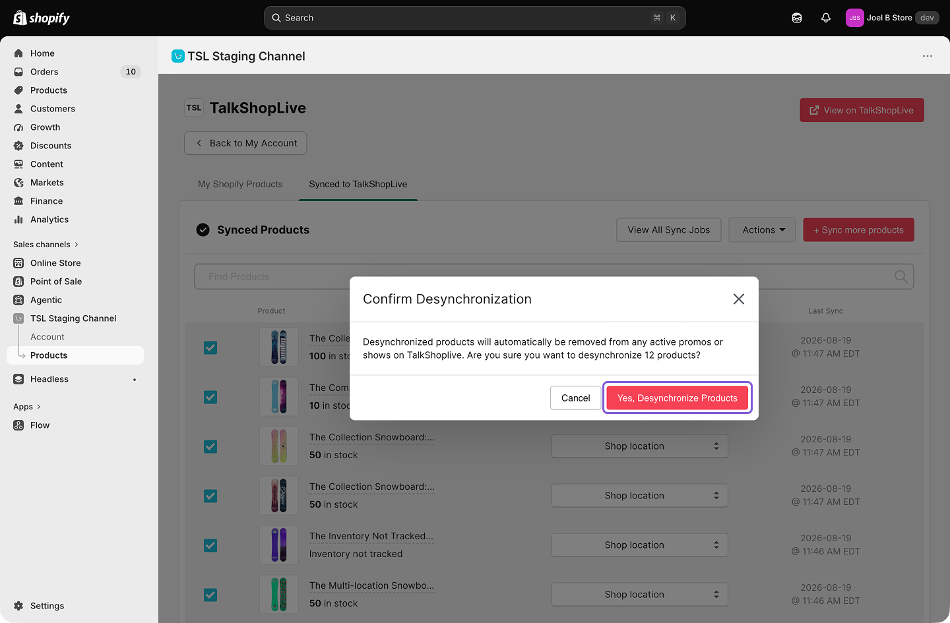Screen dimensions: 950x623
Task: Click the Growth gauge icon
Action: click(x=18, y=127)
